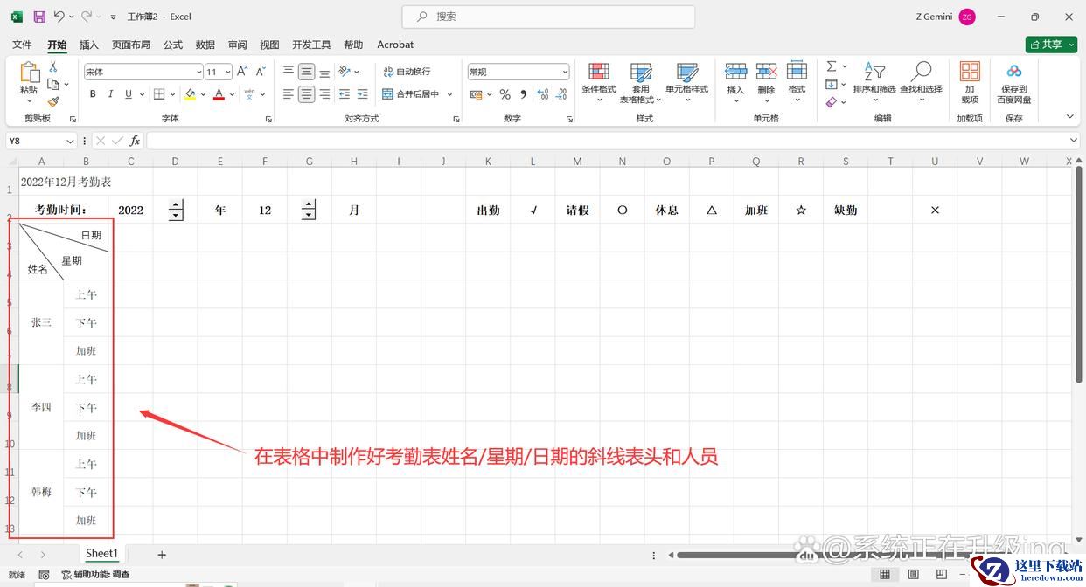Click the Find and Select magnifier icon

[x=921, y=73]
